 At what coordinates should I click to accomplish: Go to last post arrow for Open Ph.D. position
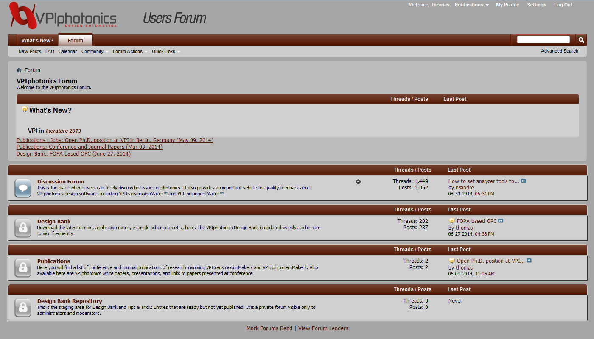pos(529,261)
